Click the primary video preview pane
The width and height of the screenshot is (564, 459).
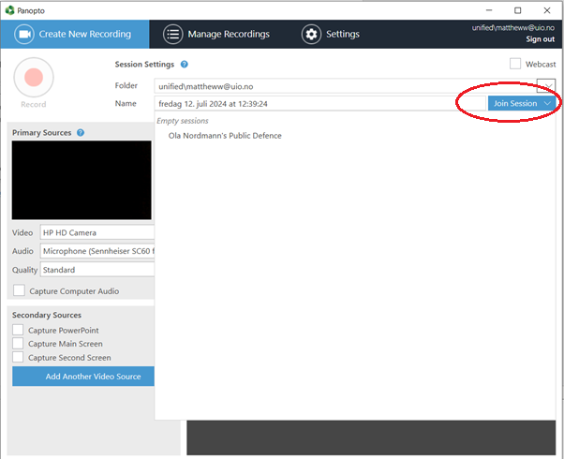[x=82, y=180]
